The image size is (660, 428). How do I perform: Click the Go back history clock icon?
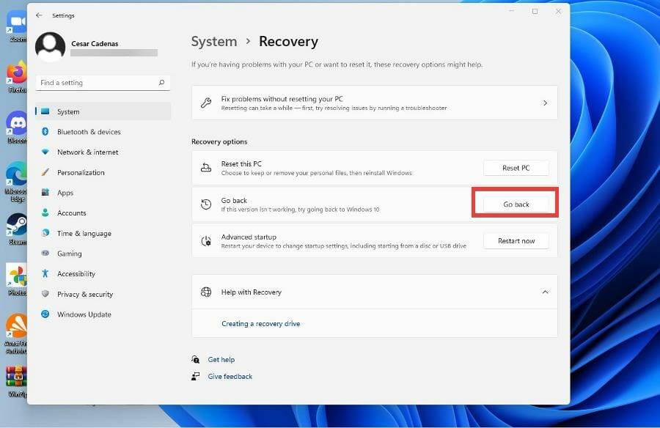(206, 204)
